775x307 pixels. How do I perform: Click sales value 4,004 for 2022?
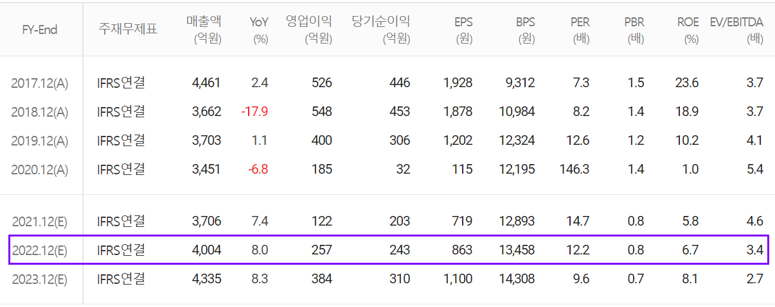coord(206,250)
